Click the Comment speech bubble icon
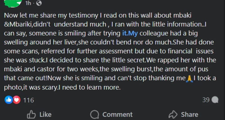 tap(94, 114)
